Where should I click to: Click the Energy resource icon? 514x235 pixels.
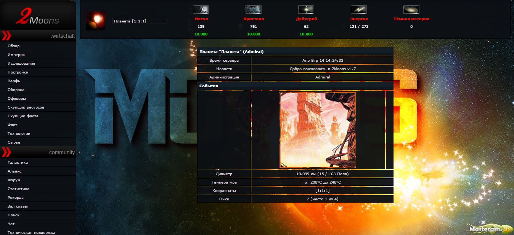359,10
